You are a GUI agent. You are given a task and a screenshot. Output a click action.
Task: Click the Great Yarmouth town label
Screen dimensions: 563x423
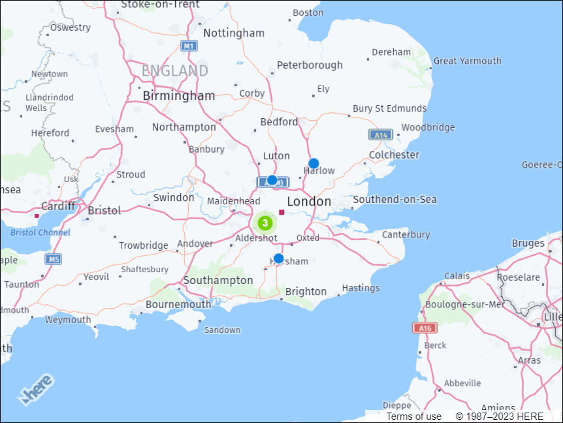point(466,60)
